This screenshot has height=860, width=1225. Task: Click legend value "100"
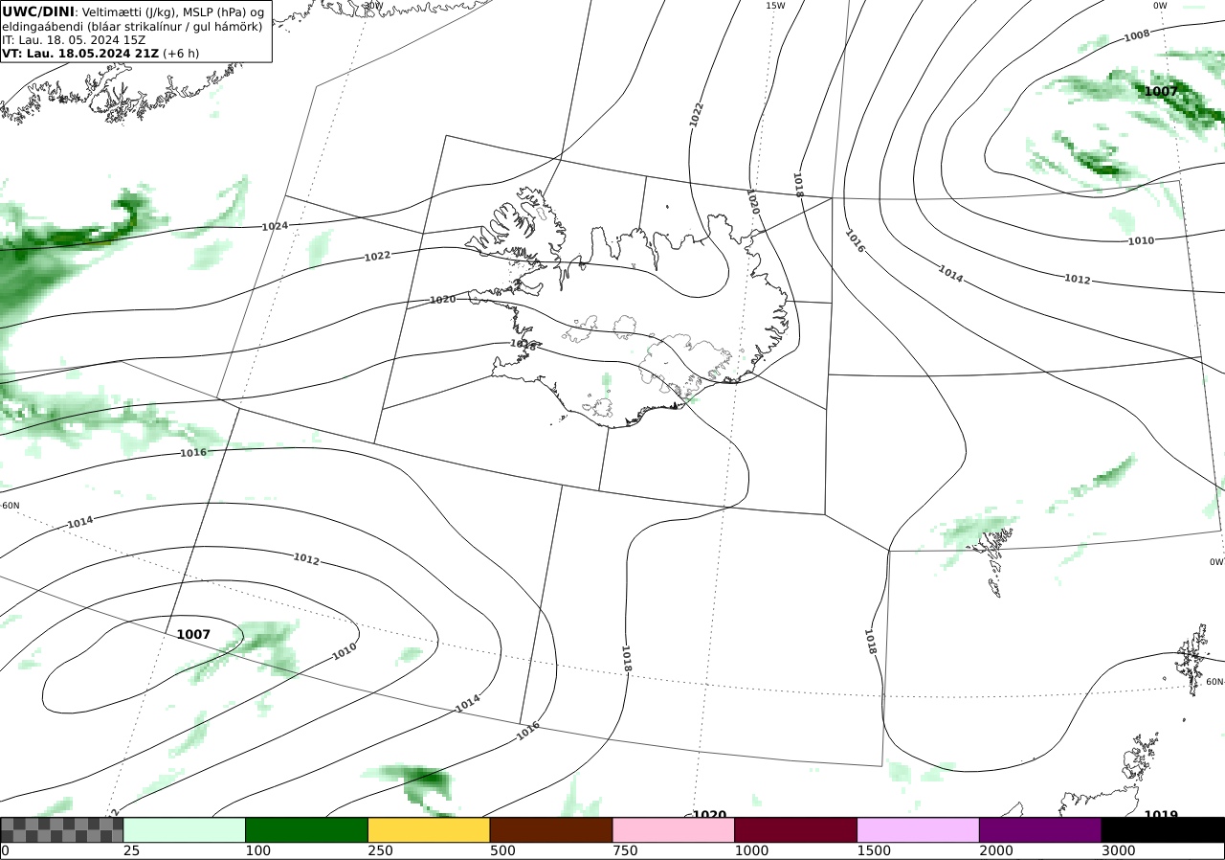[x=256, y=850]
